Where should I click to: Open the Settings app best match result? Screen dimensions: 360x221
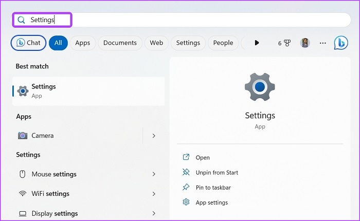tap(88, 91)
